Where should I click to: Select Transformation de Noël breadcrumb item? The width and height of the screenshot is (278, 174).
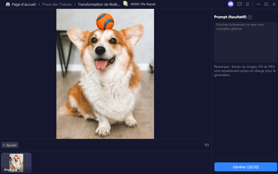[99, 5]
